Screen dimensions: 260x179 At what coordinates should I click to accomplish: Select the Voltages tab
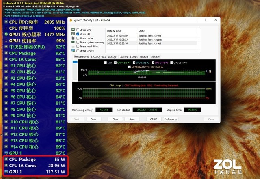(x=113, y=57)
